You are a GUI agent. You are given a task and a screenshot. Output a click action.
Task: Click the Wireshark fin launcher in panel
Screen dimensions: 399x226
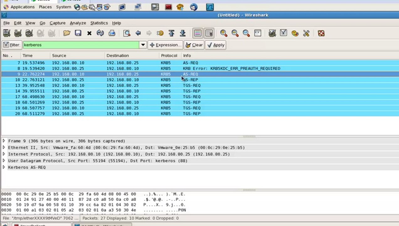click(210, 7)
